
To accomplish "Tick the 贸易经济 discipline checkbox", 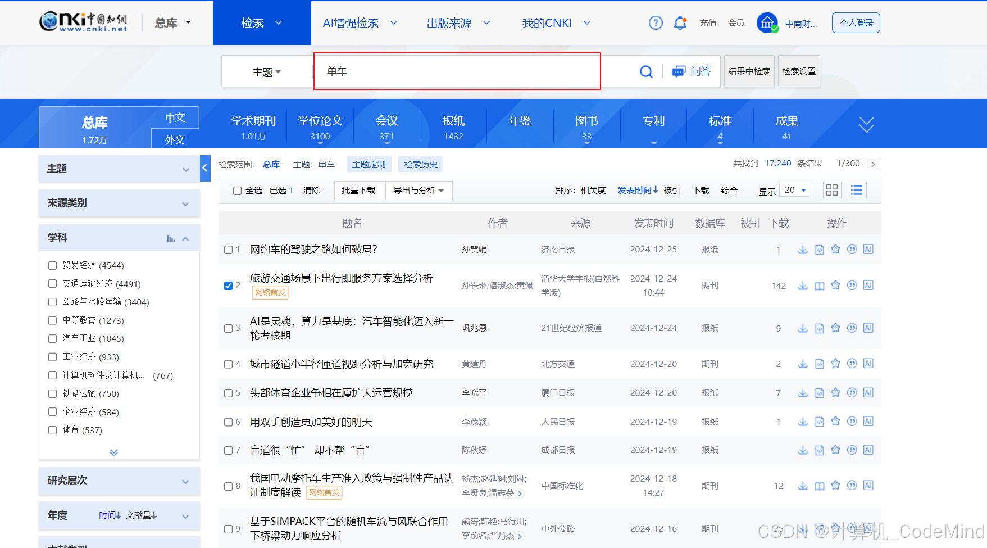I will click(x=52, y=265).
